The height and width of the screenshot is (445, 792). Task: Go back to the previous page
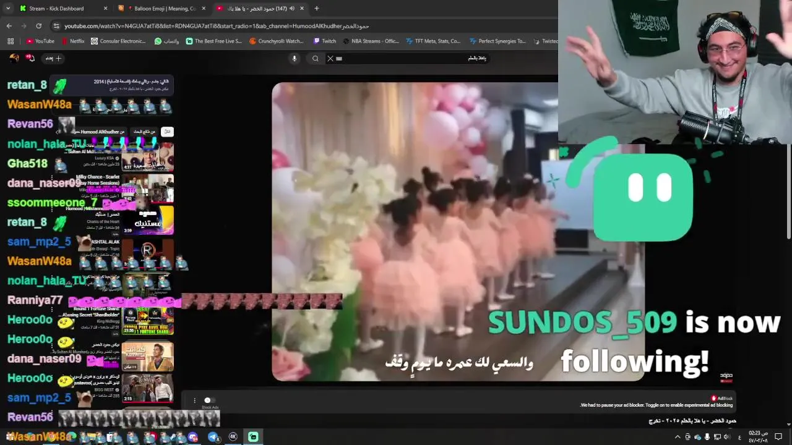click(x=9, y=26)
